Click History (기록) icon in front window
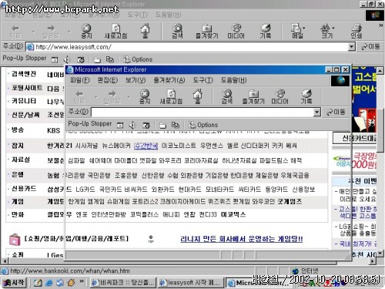The image size is (385, 289). [306, 96]
